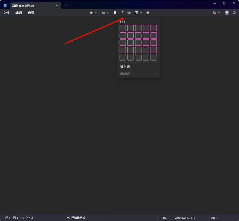This screenshot has height=221, width=239.
Task: Open the table insertion icon
Action: 137,13
